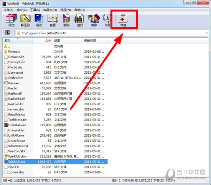
Task: Click the RarExt64.dll file icon
Action: click(x=6, y=99)
